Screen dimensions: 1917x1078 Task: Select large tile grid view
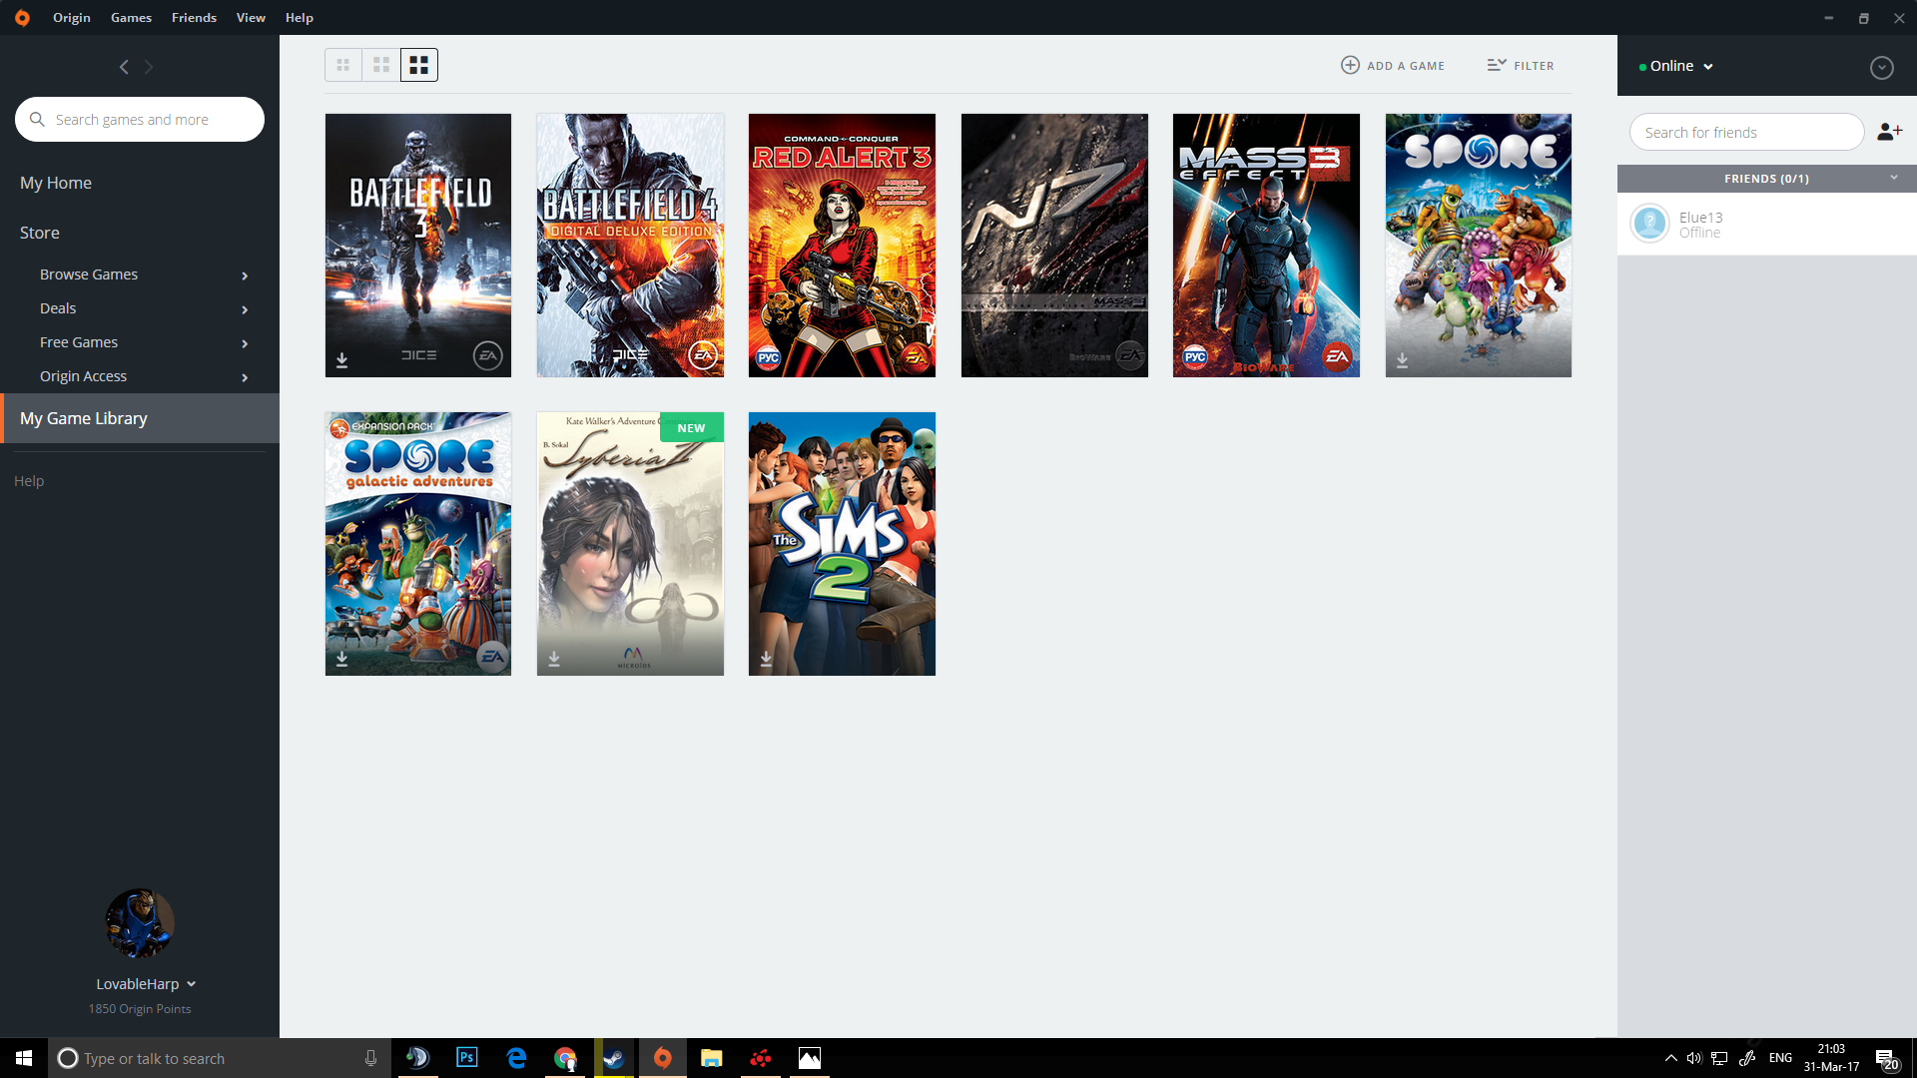pyautogui.click(x=419, y=65)
